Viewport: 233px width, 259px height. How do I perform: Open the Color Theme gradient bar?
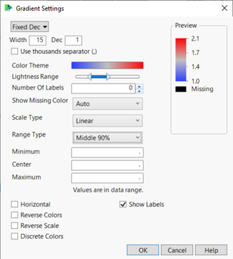[107, 65]
